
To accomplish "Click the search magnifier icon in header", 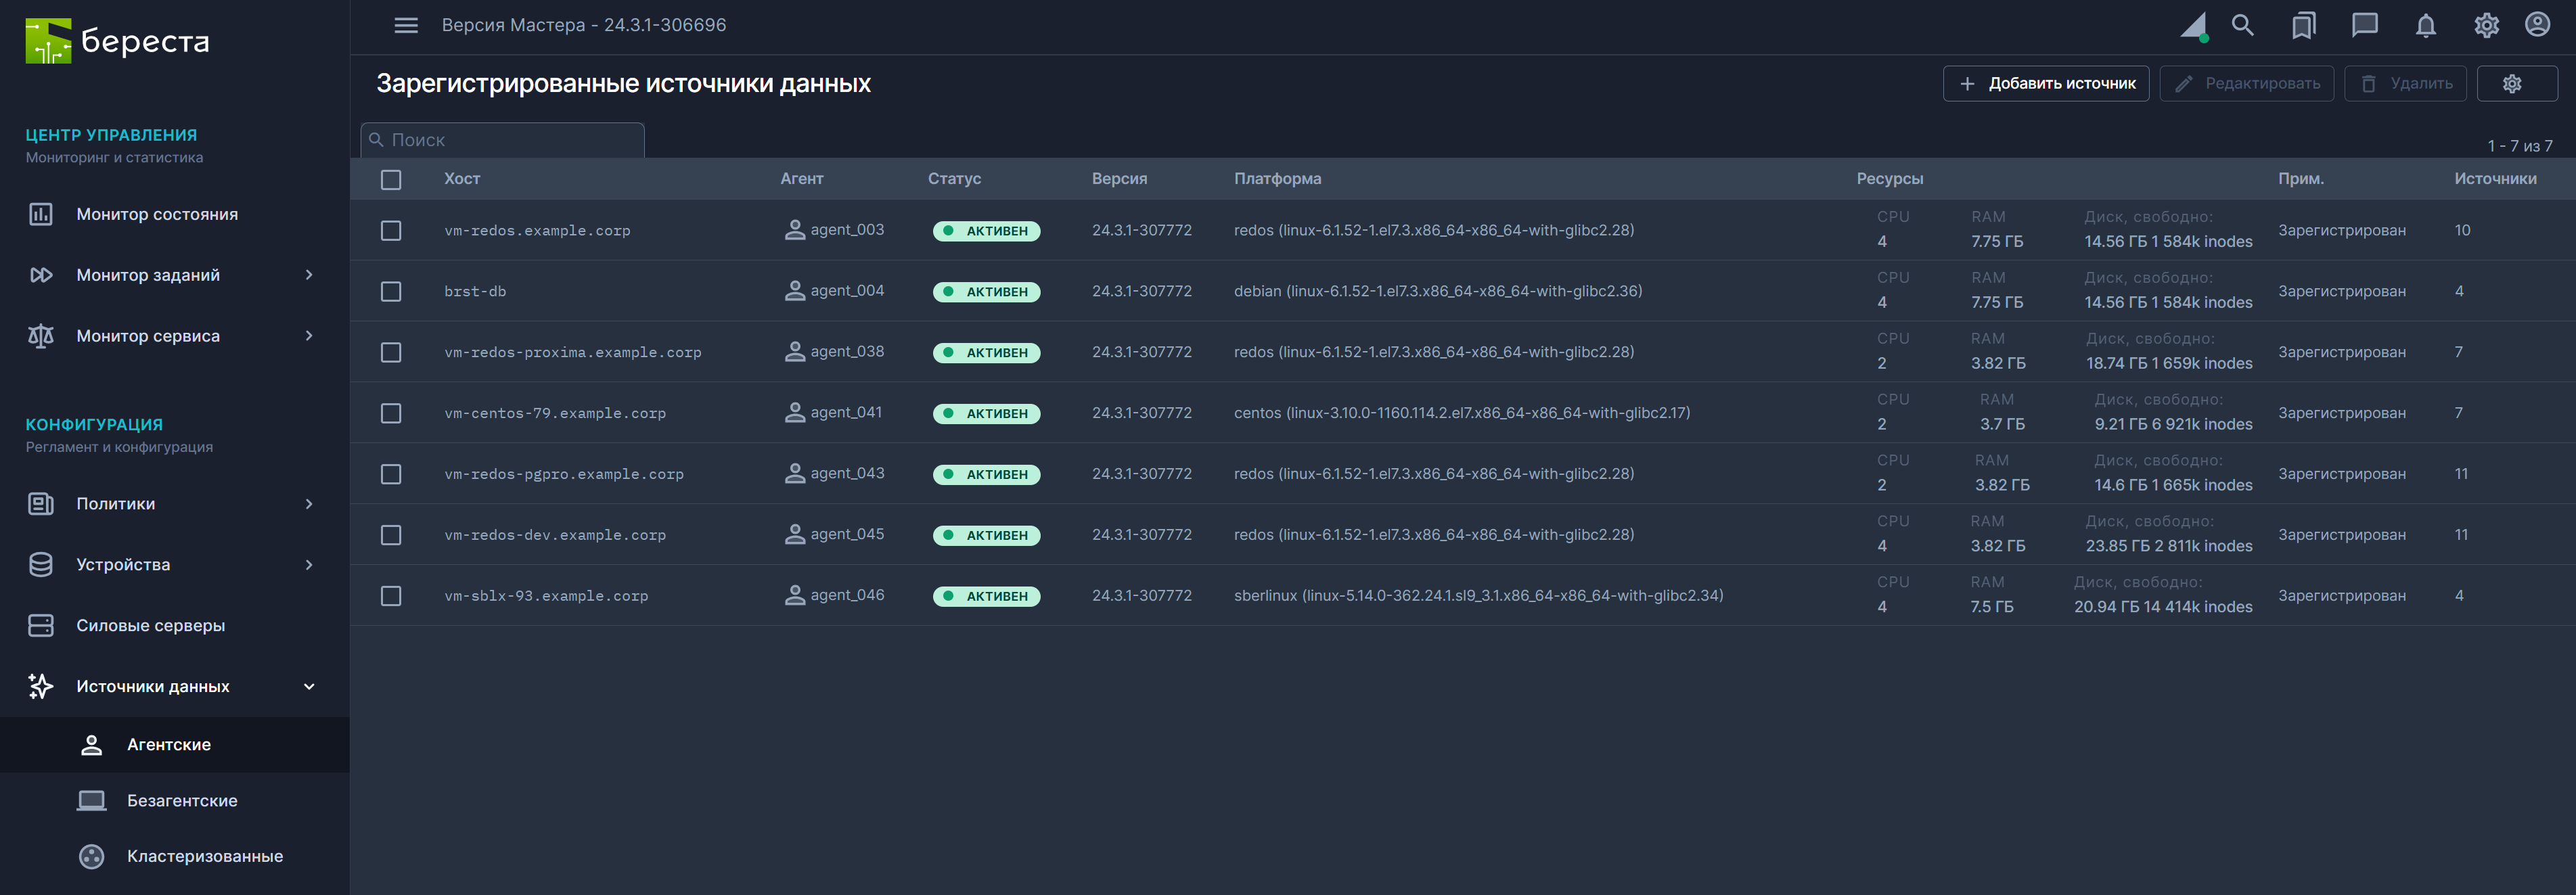I will pyautogui.click(x=2242, y=25).
